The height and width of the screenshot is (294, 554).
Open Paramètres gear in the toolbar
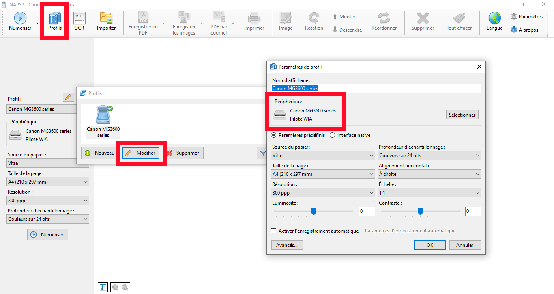pos(514,17)
